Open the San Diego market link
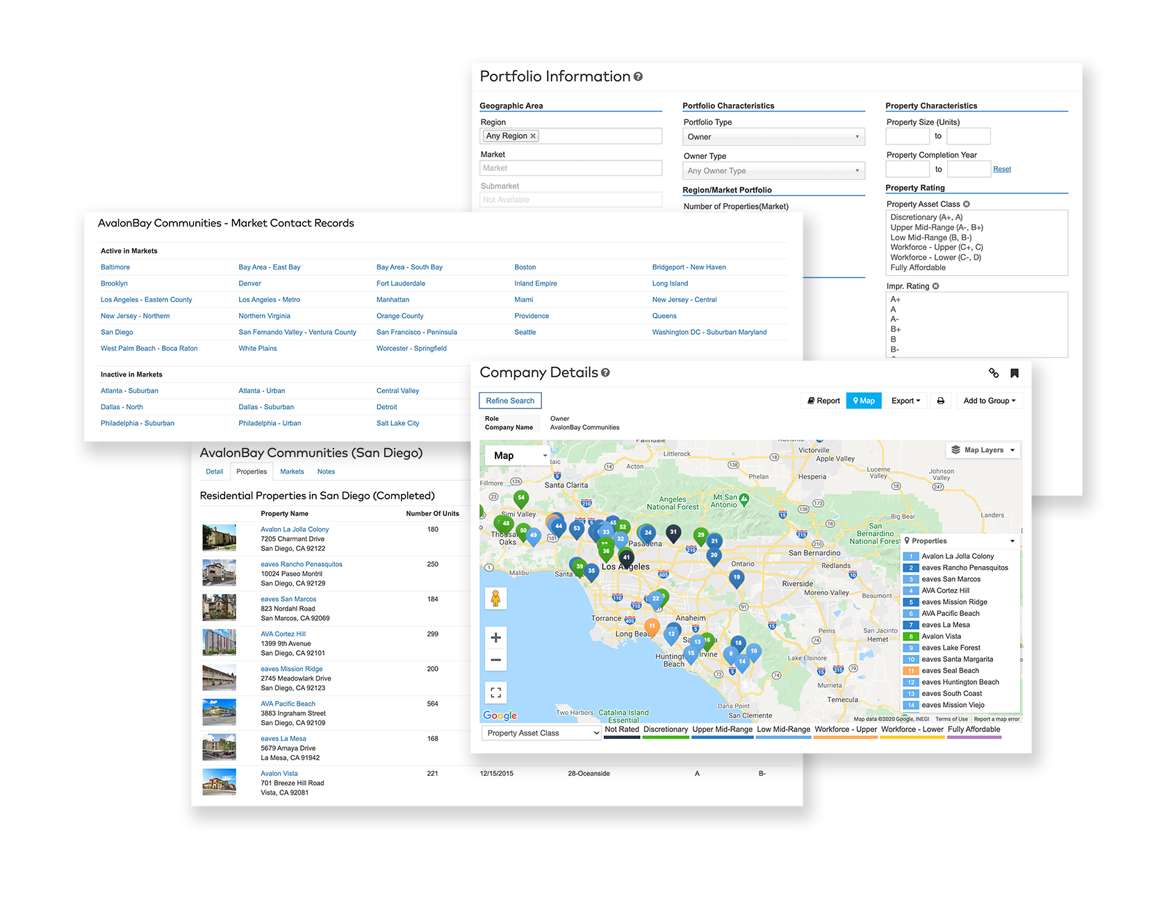This screenshot has width=1166, height=905. click(x=117, y=332)
